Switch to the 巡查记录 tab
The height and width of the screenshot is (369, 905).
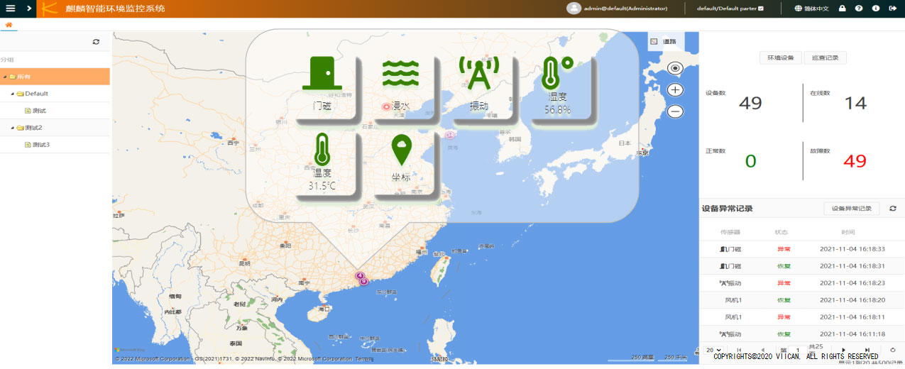tap(825, 58)
